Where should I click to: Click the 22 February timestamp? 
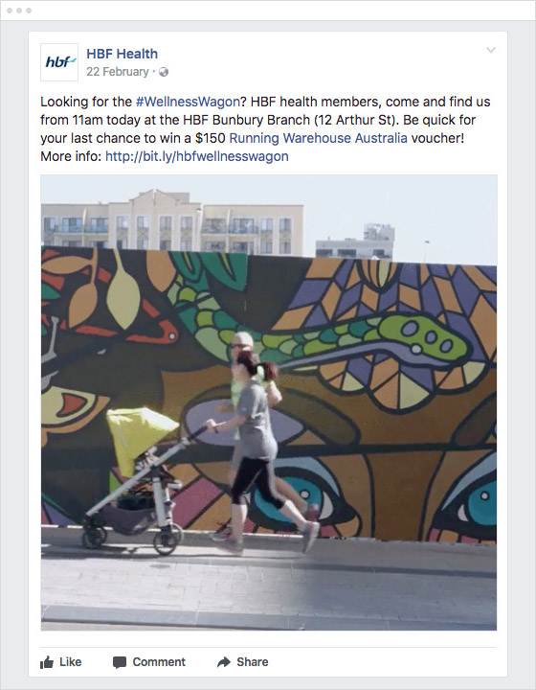pos(118,72)
